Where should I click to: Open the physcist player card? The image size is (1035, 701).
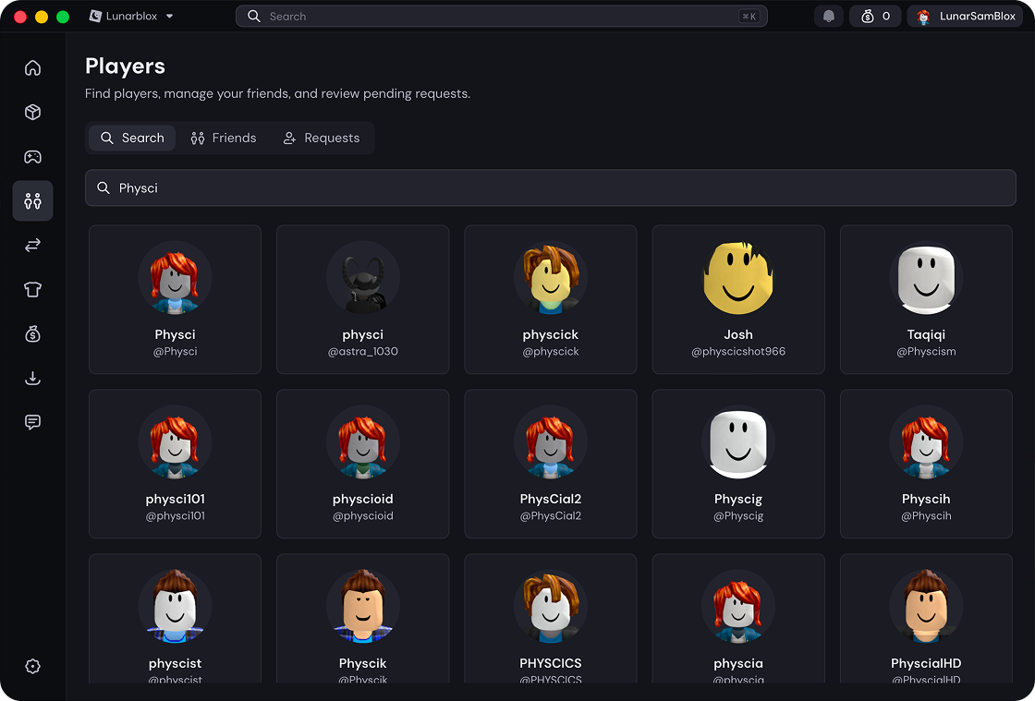click(175, 619)
